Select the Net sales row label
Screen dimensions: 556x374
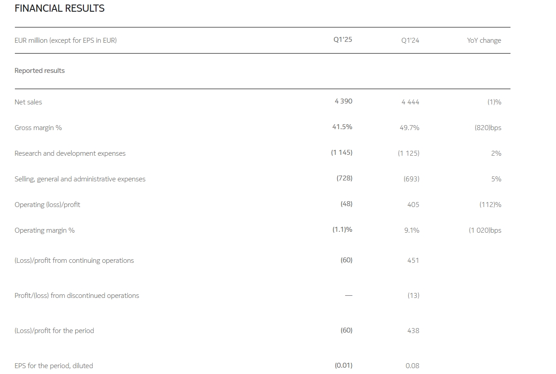(x=28, y=102)
